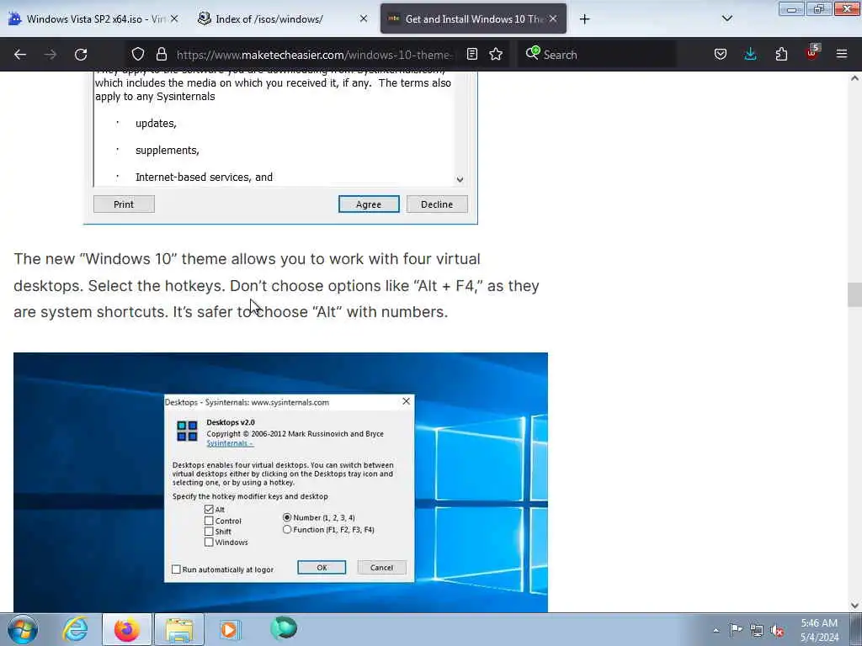Close the Windows Vista SP2 tab
Viewport: 862px width, 646px height.
(x=174, y=19)
